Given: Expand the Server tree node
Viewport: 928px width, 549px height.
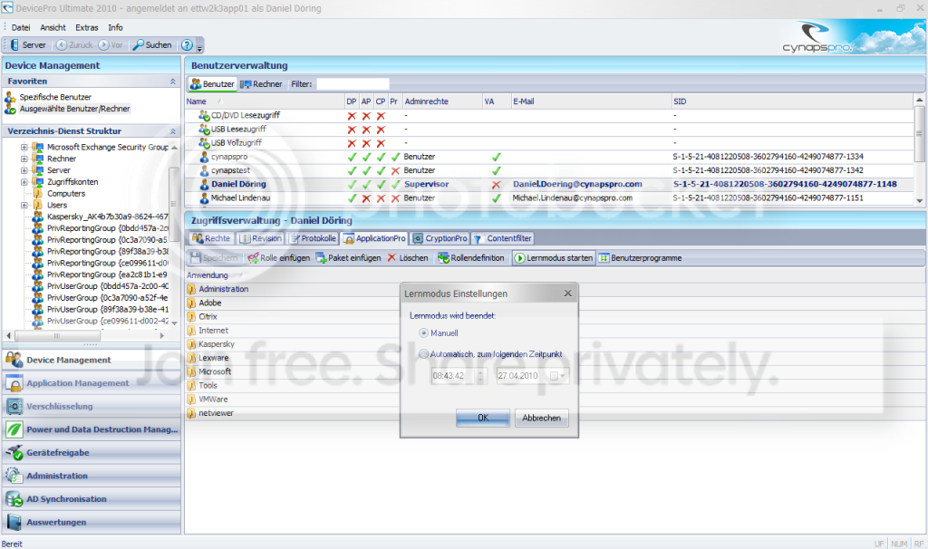Looking at the screenshot, I should 24,170.
